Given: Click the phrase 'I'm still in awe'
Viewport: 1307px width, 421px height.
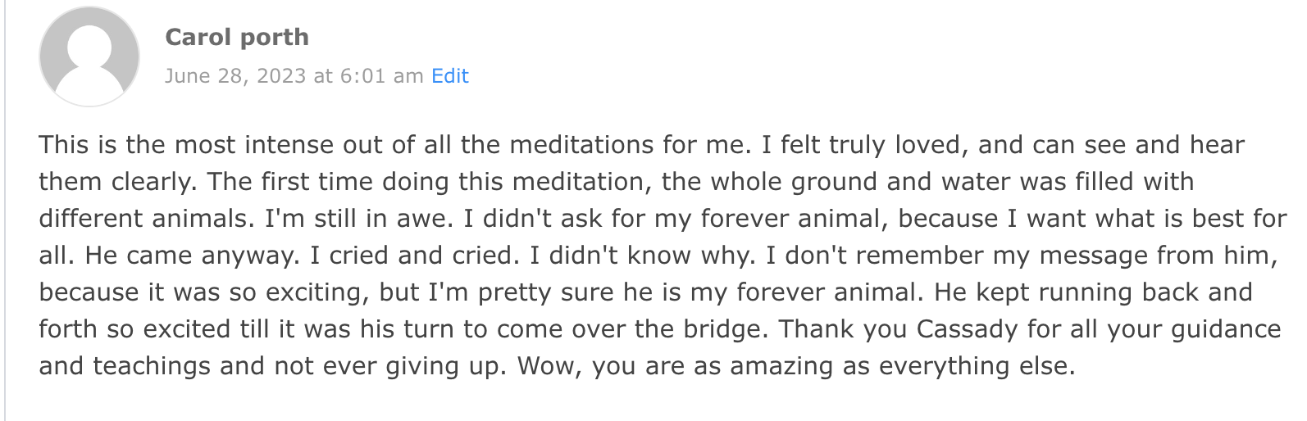Looking at the screenshot, I should (357, 219).
